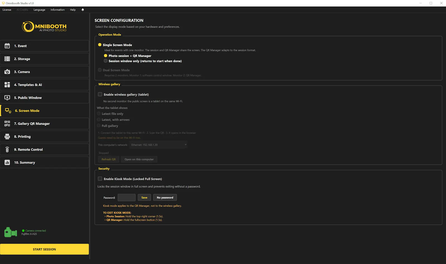Open the Help menu
The image size is (446, 264).
coord(73,10)
